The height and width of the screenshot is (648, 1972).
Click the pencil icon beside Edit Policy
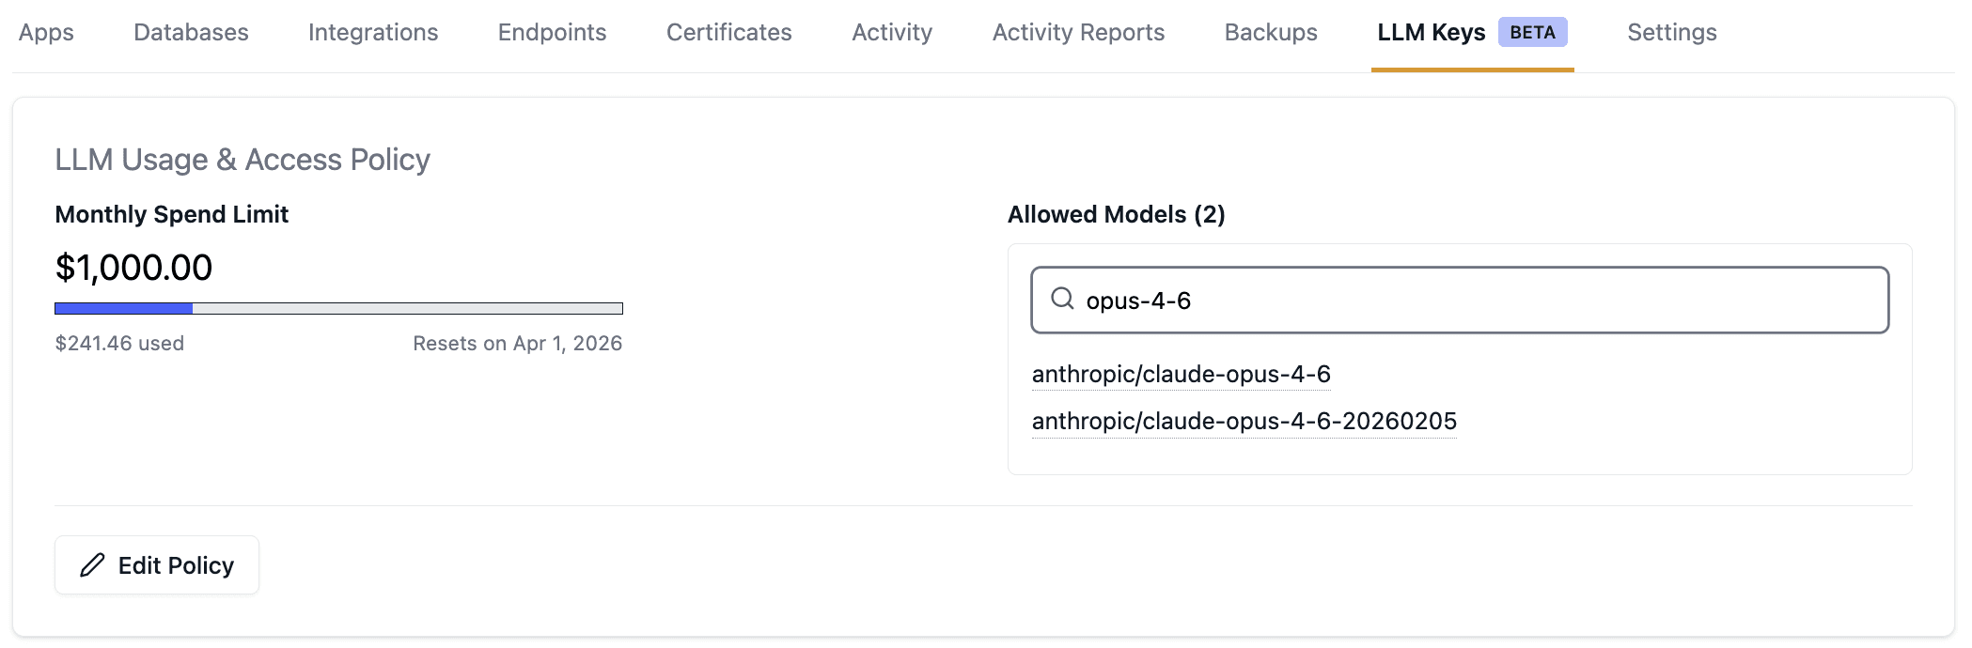(x=92, y=565)
